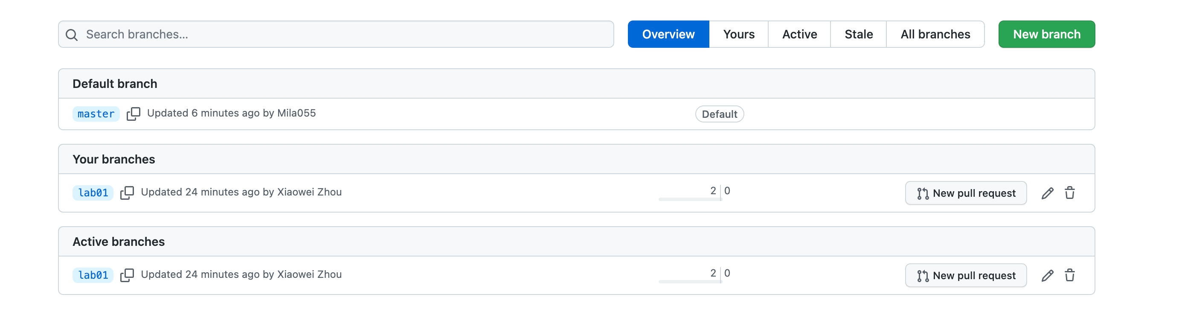This screenshot has width=1179, height=315.
Task: Open New pull request for Your branches lab01
Action: click(x=966, y=193)
